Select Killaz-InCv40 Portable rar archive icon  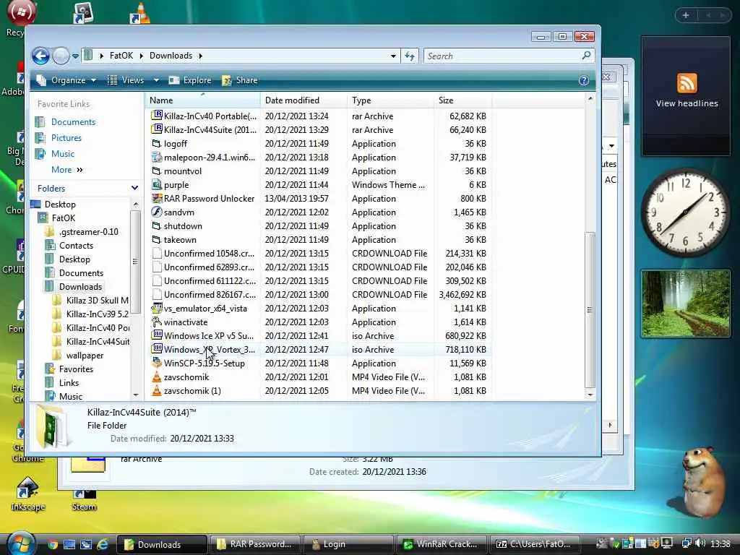[x=157, y=116]
